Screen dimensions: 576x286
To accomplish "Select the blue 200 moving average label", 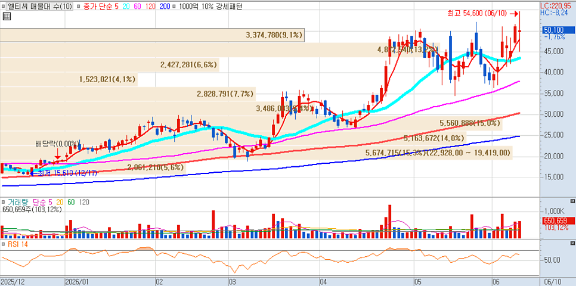I will 166,6.
